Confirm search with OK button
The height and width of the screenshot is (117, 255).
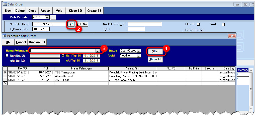pos(8,42)
